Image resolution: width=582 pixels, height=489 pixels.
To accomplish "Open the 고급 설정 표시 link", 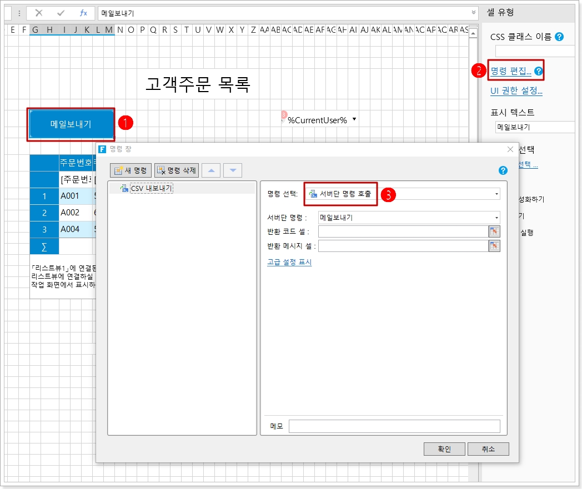I will coord(289,263).
